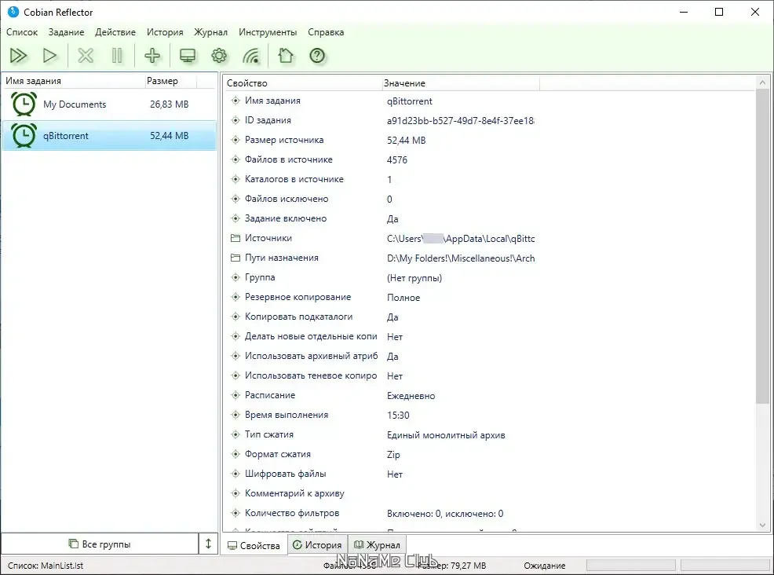Click the monitor icon in toolbar

pyautogui.click(x=188, y=56)
